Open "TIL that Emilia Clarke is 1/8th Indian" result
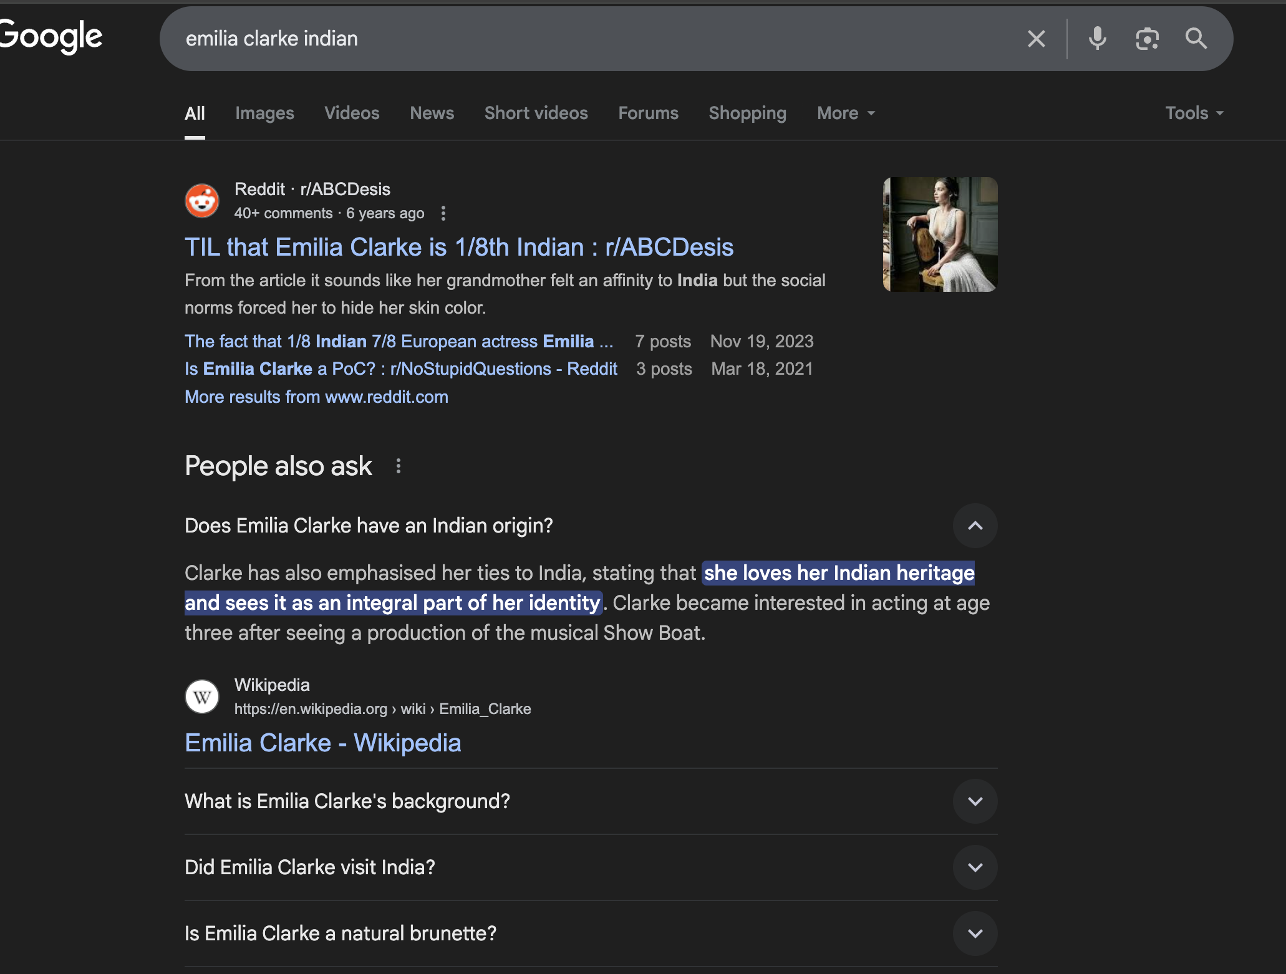Image resolution: width=1286 pixels, height=974 pixels. pyautogui.click(x=459, y=247)
